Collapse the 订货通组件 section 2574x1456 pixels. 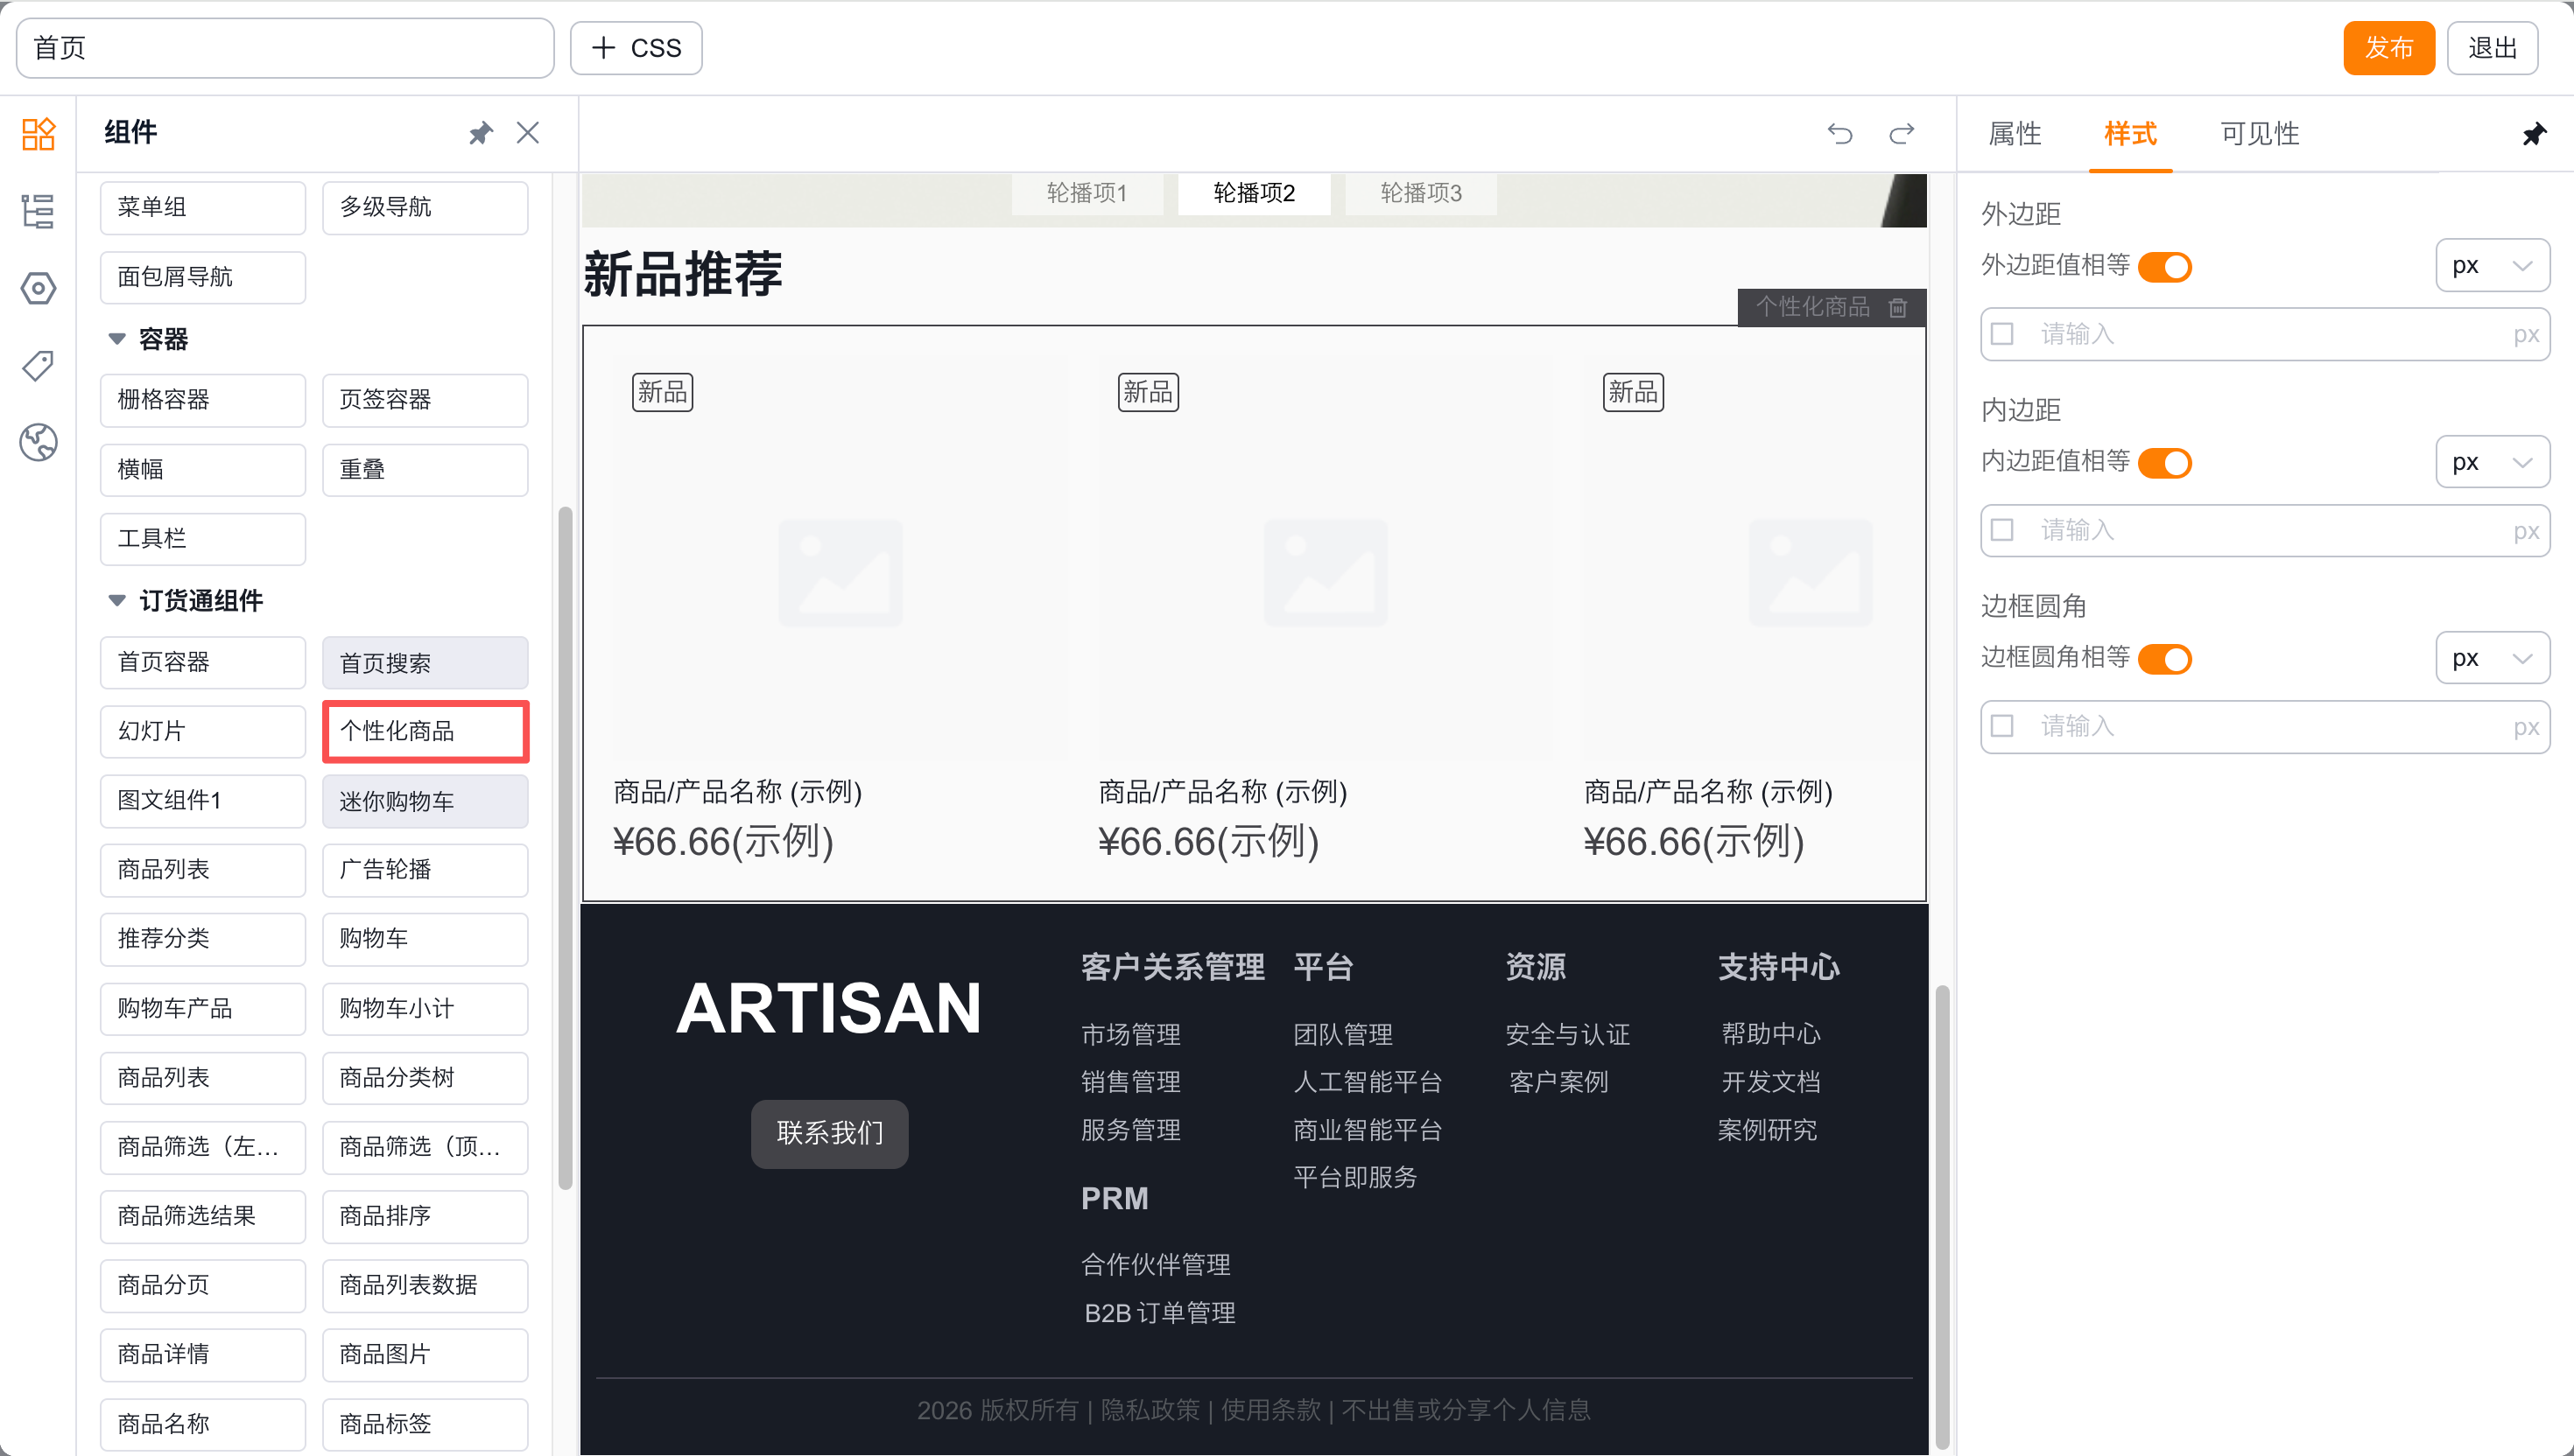117,600
